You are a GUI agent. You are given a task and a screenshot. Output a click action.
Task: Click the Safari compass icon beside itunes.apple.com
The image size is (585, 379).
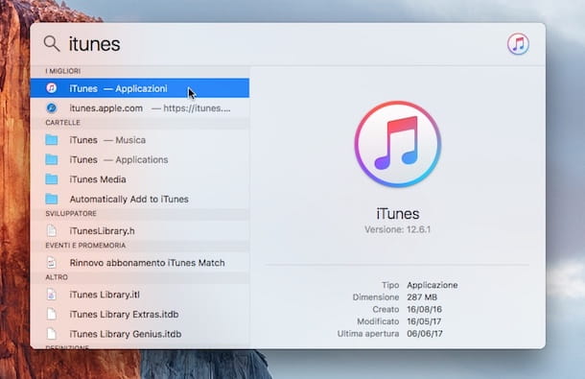point(52,107)
